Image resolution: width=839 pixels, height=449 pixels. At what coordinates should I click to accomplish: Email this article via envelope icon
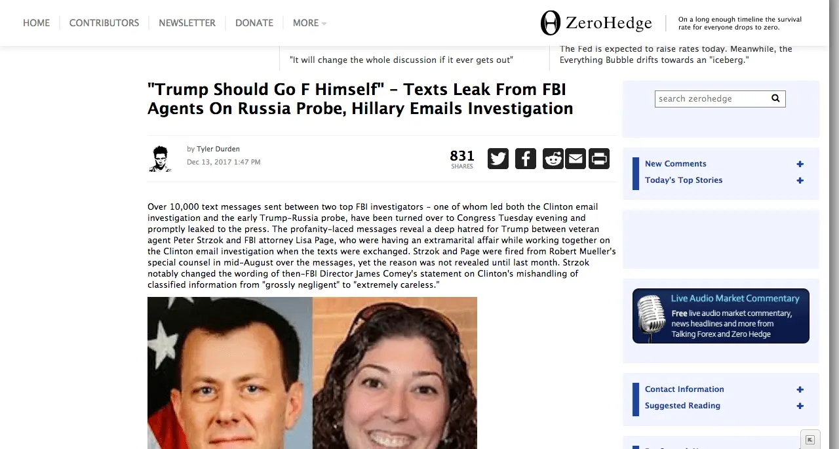[x=576, y=159]
